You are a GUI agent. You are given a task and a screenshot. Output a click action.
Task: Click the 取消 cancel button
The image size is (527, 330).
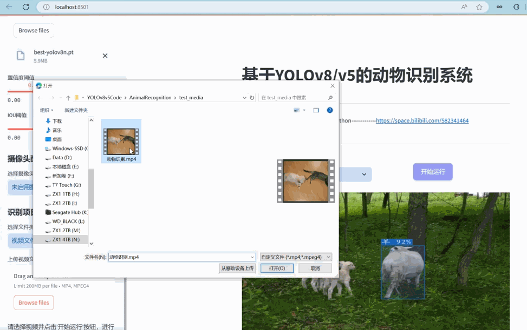[315, 268]
